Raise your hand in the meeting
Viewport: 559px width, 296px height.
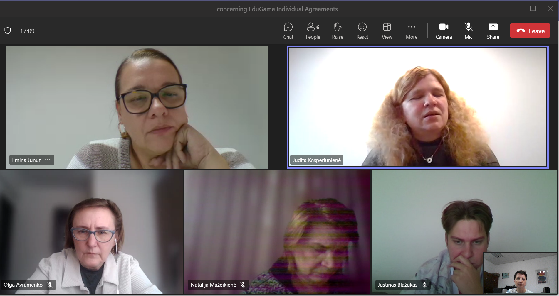coord(338,31)
